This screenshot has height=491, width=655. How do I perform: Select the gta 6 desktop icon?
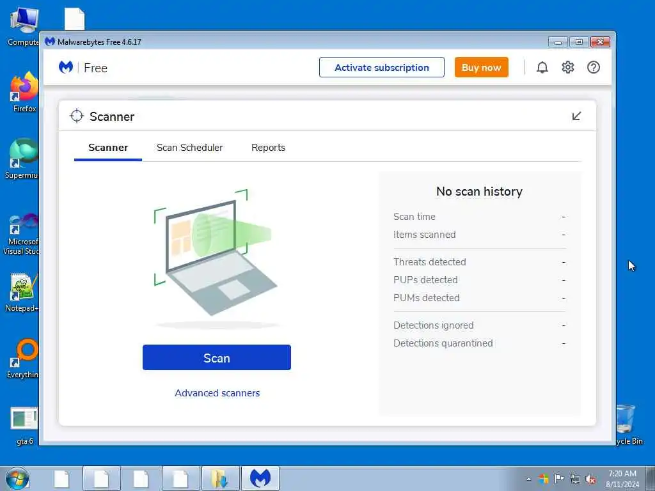[x=24, y=425]
